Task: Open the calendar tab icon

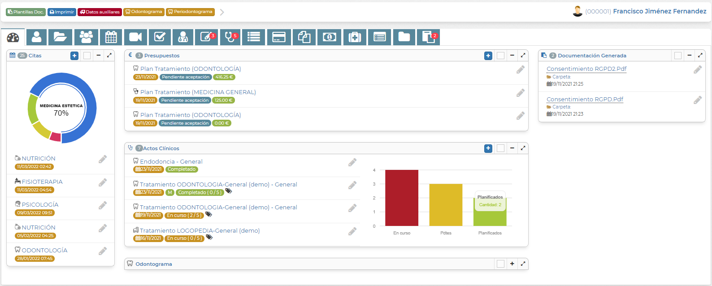Action: pos(111,37)
